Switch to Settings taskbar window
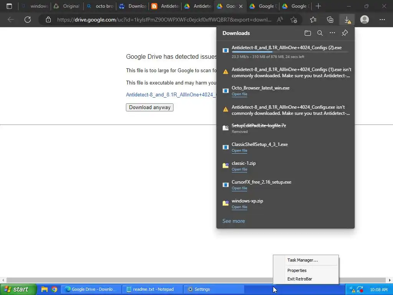393x295 pixels. tap(214, 289)
